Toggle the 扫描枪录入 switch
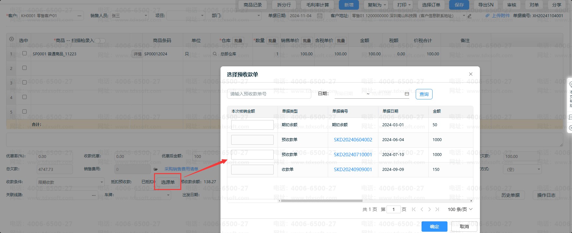This screenshot has height=233, width=572. point(100,40)
